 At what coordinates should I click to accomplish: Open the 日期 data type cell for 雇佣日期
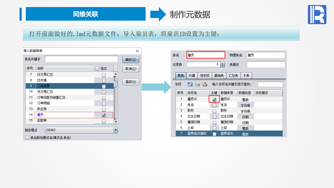[246, 122]
